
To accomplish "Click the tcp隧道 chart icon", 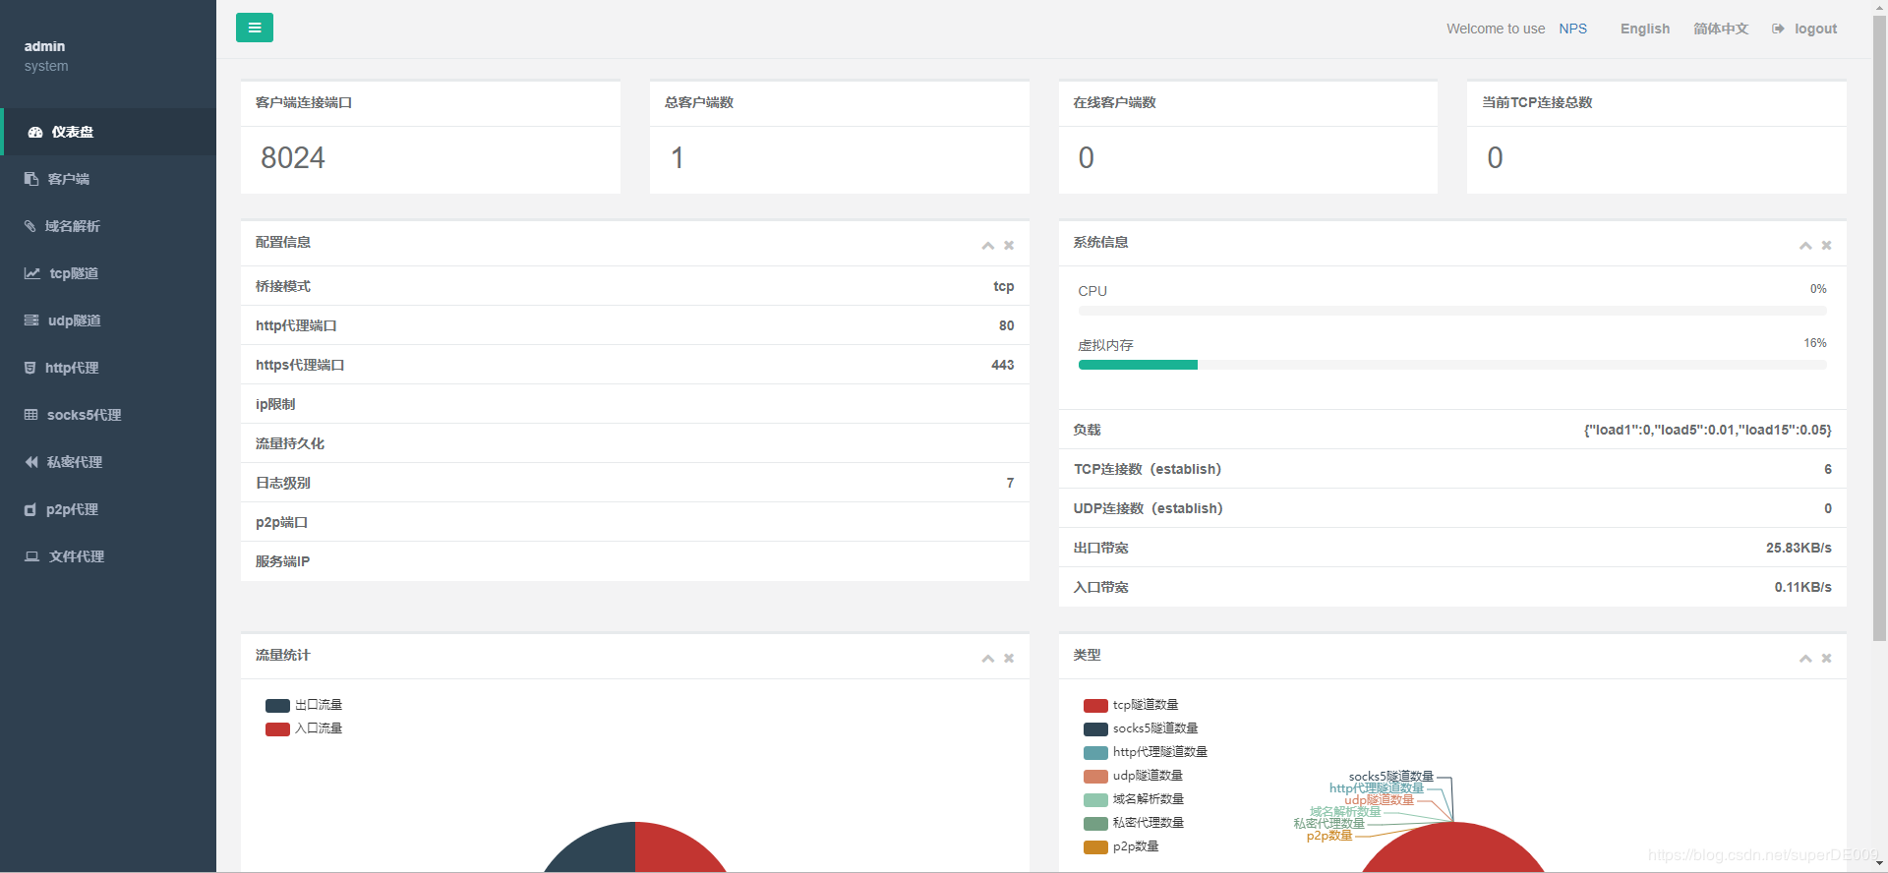I will click(32, 273).
